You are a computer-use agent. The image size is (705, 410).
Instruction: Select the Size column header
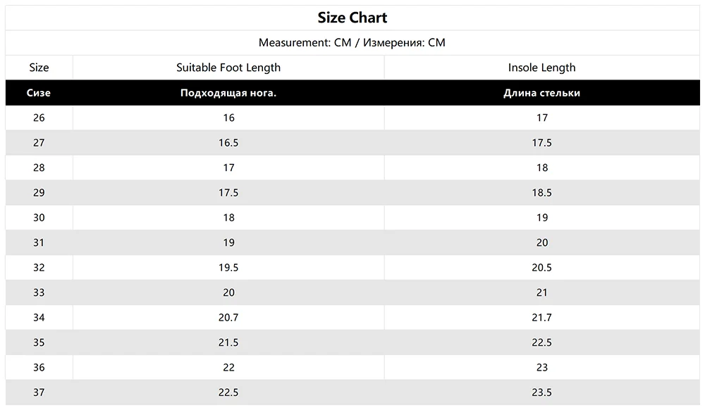click(39, 68)
